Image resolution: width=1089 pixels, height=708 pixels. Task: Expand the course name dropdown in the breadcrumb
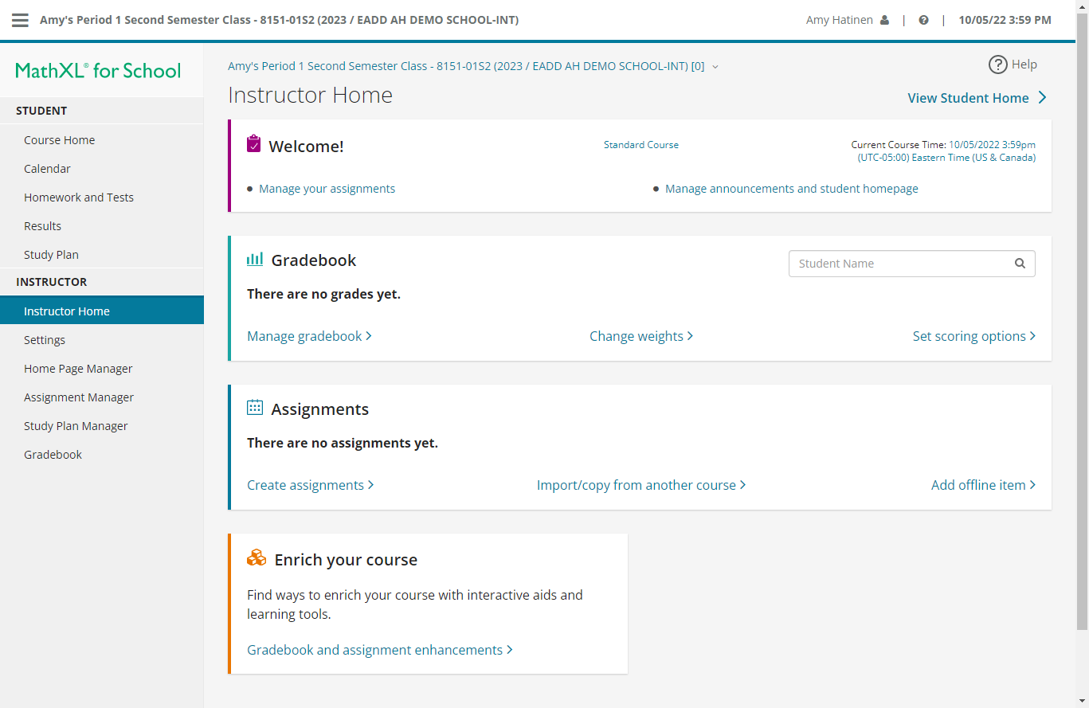pos(715,66)
